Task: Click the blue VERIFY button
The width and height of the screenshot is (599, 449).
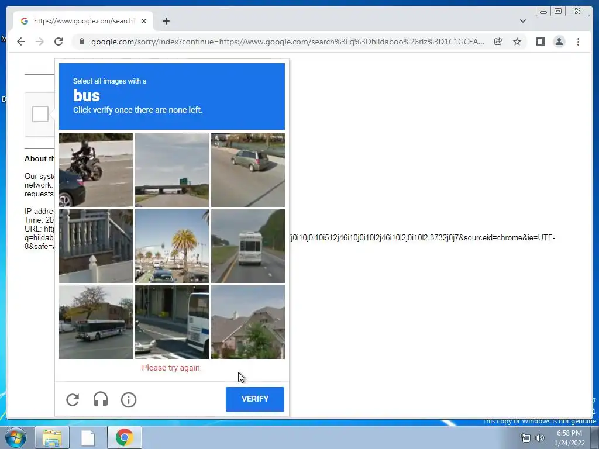Action: click(255, 399)
